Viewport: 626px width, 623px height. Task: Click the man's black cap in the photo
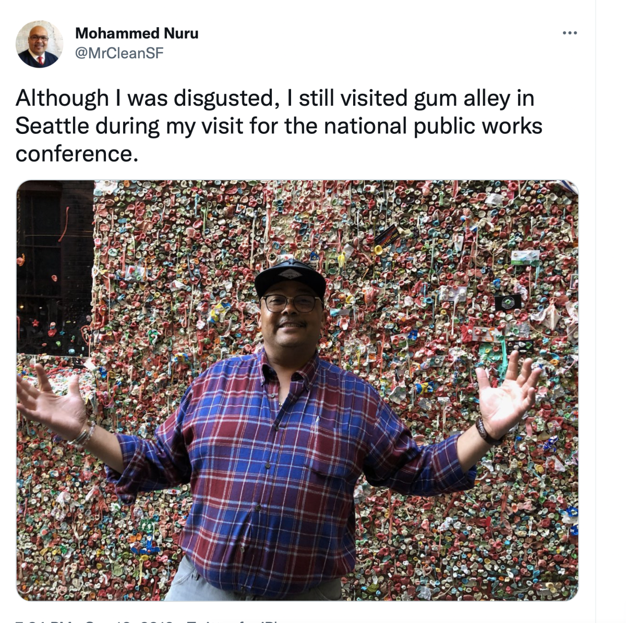291,278
